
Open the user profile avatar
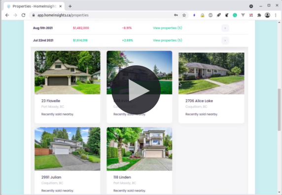coord(267,15)
